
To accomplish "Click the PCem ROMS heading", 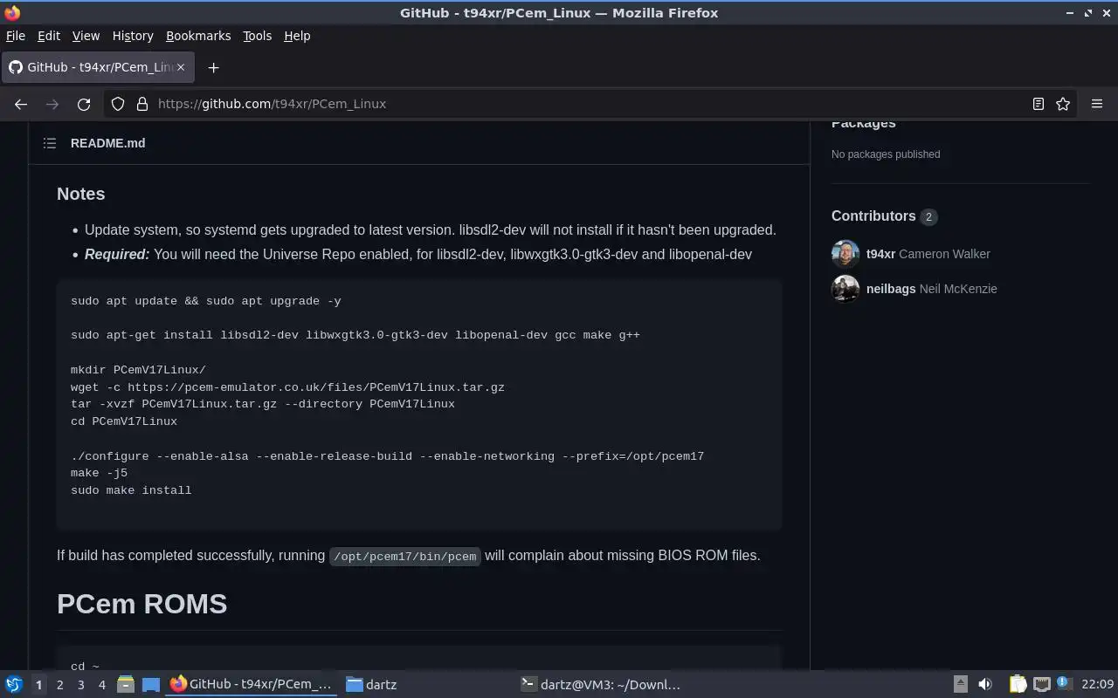I will [141, 604].
